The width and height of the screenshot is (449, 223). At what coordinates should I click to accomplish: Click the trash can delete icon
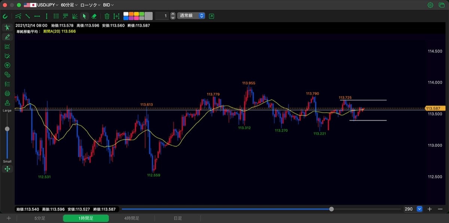[x=107, y=16]
